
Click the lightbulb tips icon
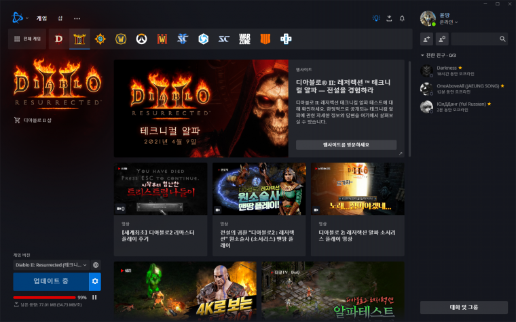pos(376,18)
